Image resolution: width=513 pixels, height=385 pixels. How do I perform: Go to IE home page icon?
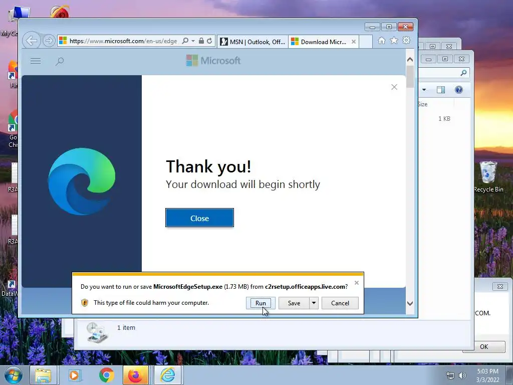click(381, 40)
